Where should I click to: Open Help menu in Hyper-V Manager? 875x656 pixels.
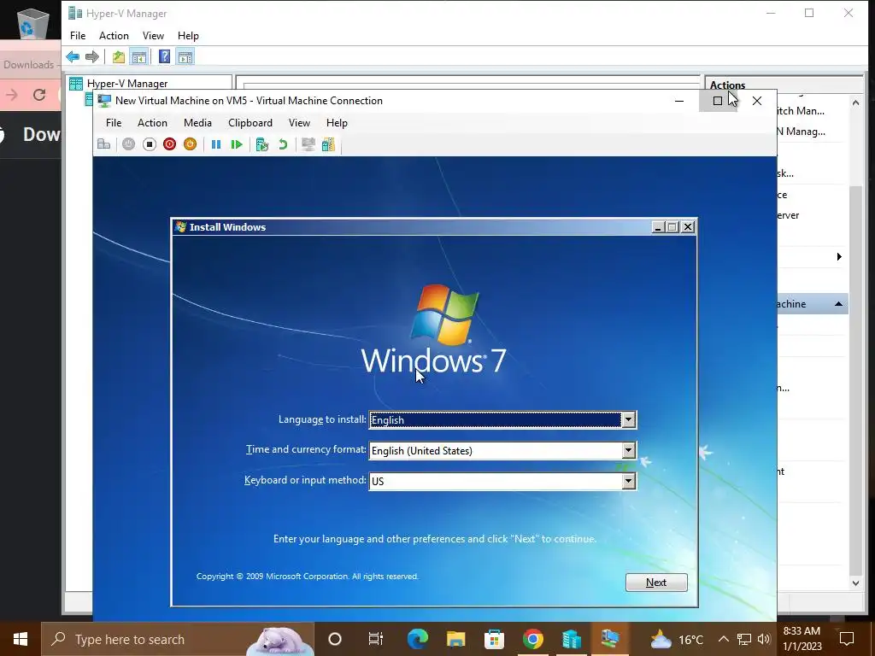coord(188,36)
